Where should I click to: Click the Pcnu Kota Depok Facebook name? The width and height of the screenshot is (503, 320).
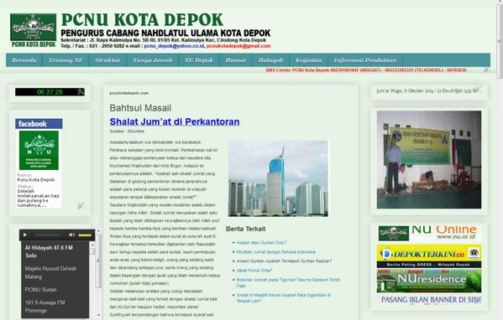point(36,180)
